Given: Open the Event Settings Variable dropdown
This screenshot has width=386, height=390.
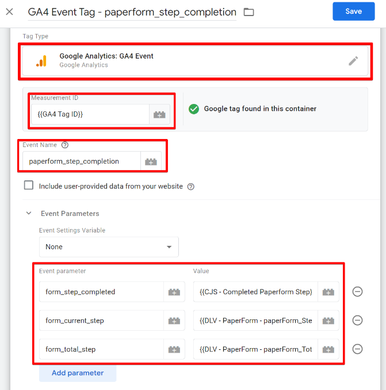Looking at the screenshot, I should (x=109, y=247).
